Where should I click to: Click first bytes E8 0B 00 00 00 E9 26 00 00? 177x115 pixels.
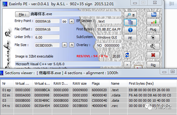pos(149,90)
